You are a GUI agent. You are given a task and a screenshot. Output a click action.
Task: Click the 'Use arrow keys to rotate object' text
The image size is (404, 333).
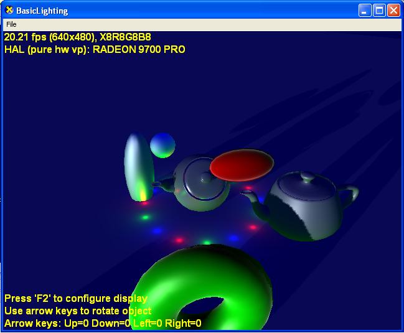click(78, 311)
